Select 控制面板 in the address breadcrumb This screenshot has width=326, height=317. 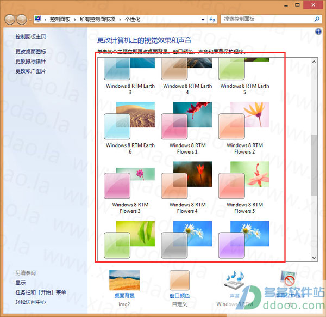(60, 20)
